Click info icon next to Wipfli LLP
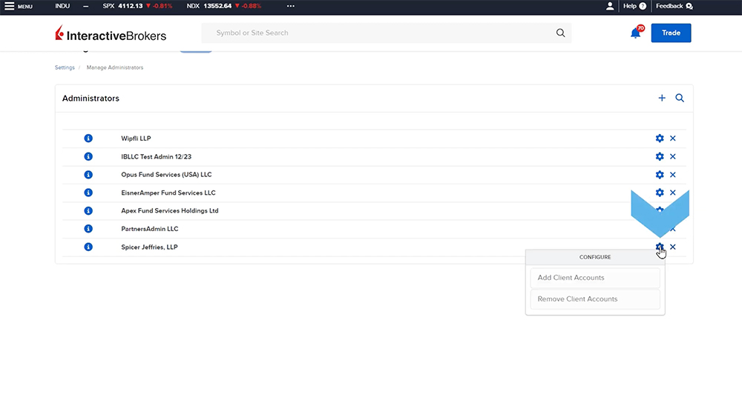The image size is (742, 394). [88, 138]
